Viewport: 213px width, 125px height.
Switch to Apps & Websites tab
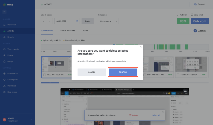click(x=68, y=30)
